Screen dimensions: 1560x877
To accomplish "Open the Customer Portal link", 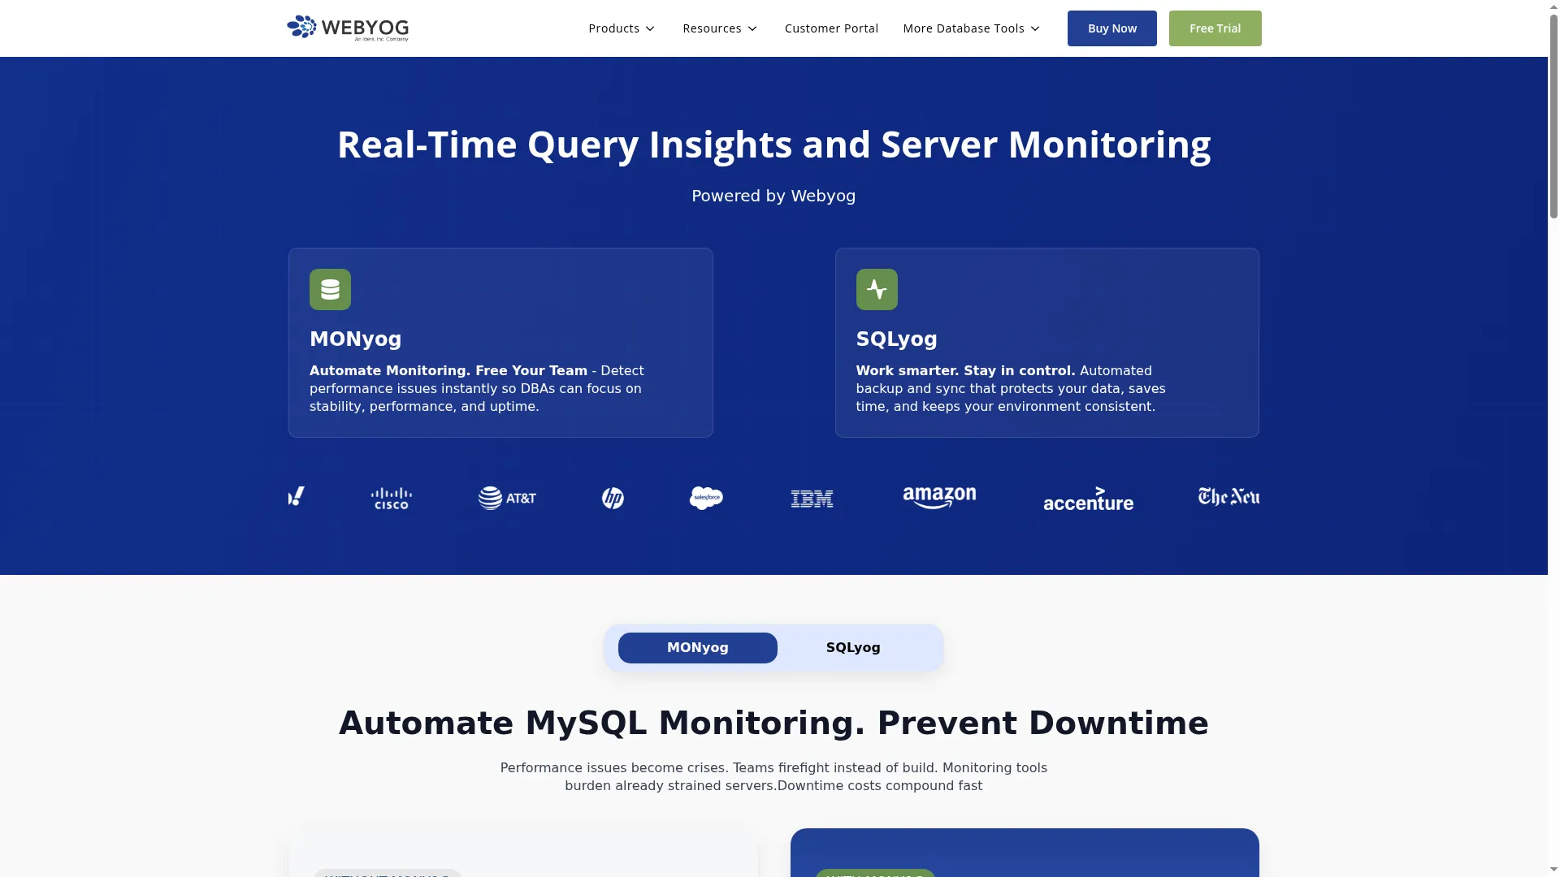I will [831, 28].
